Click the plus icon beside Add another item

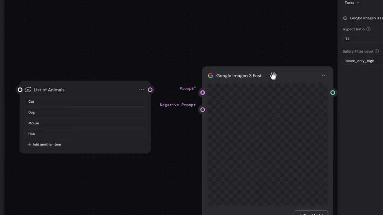click(x=29, y=144)
